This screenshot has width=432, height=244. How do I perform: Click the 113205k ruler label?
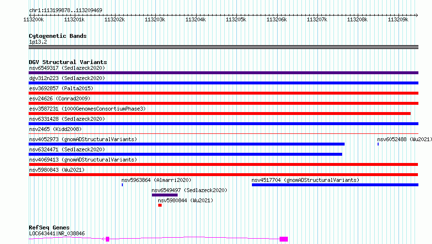click(236, 19)
